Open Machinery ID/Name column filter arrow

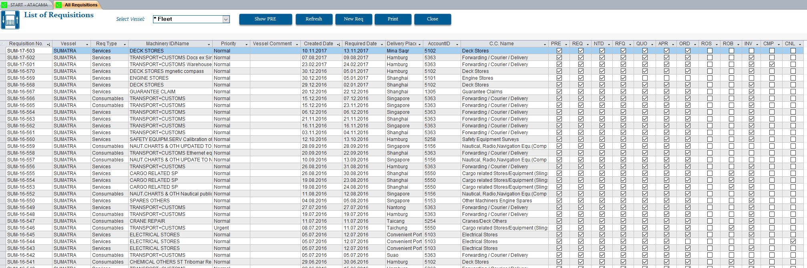click(209, 44)
